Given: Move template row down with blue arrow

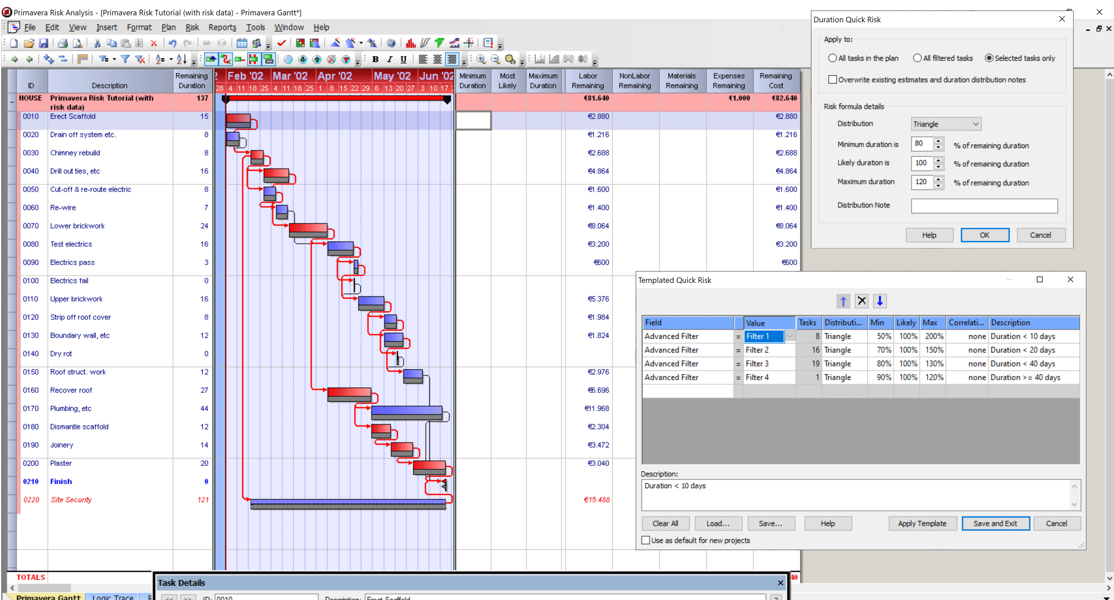Looking at the screenshot, I should pos(879,301).
